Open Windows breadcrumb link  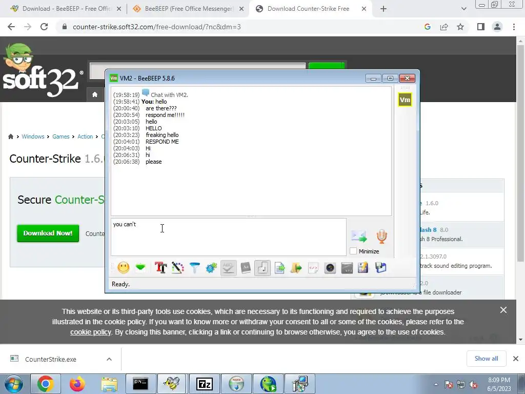[33, 136]
